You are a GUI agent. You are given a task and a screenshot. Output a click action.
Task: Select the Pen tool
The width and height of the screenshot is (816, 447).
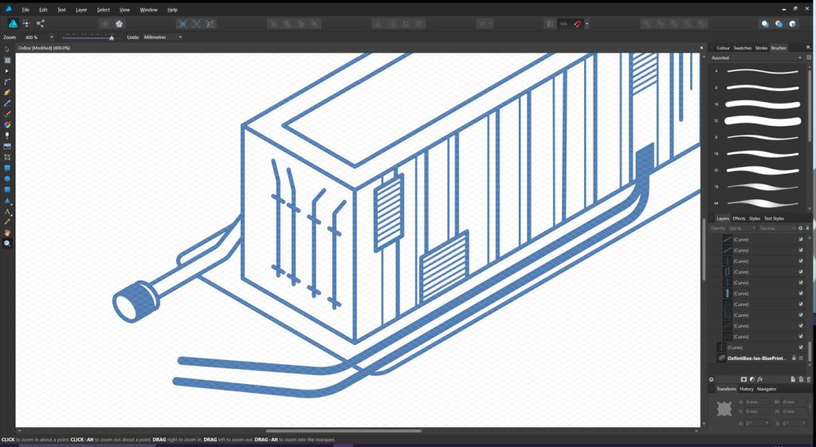pos(7,92)
